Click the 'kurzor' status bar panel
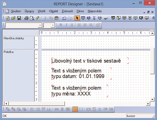This screenshot has width=157, height=120. click(141, 116)
